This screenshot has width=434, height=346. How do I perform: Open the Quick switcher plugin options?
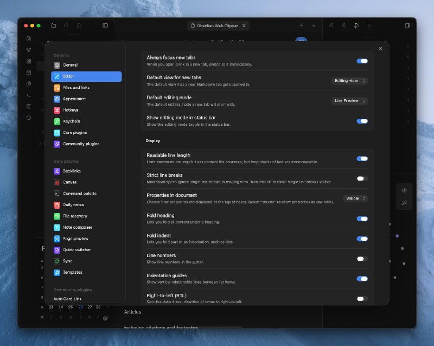[76, 250]
